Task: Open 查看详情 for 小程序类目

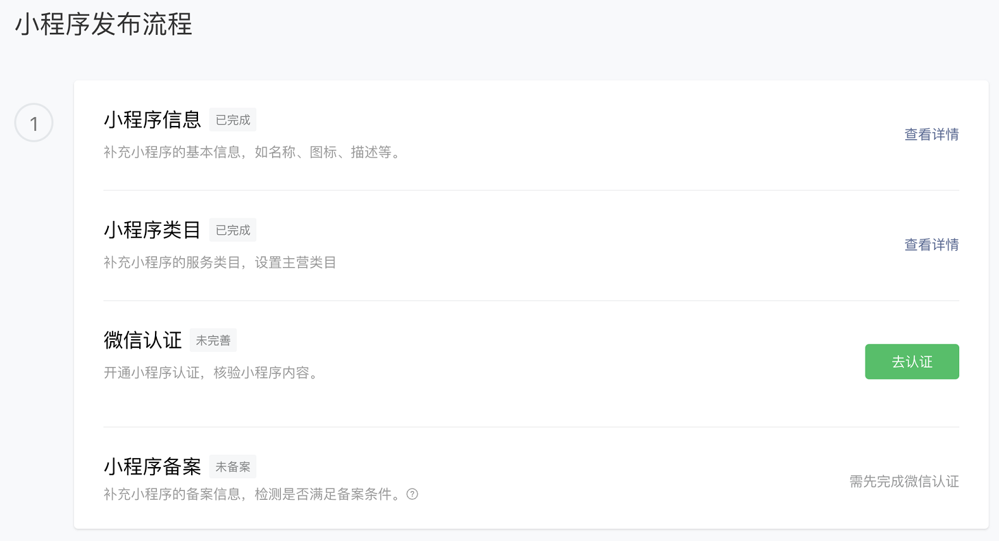Action: 931,244
